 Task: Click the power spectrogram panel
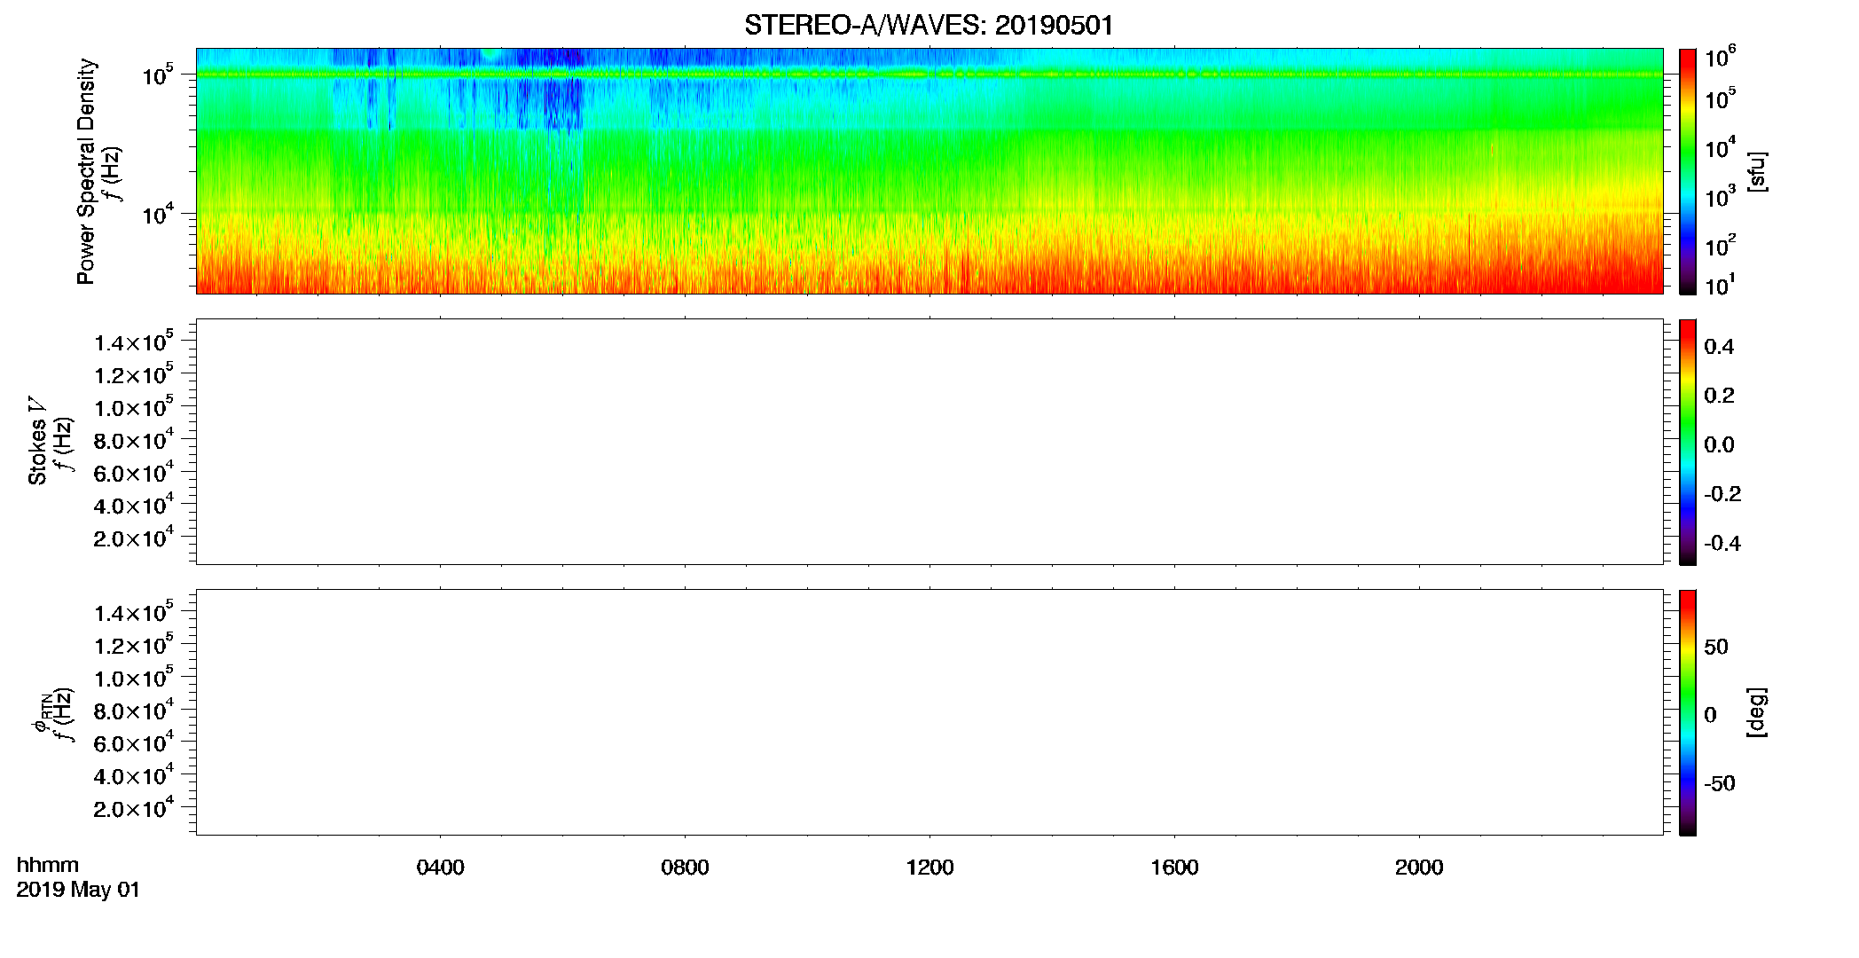pos(929,171)
